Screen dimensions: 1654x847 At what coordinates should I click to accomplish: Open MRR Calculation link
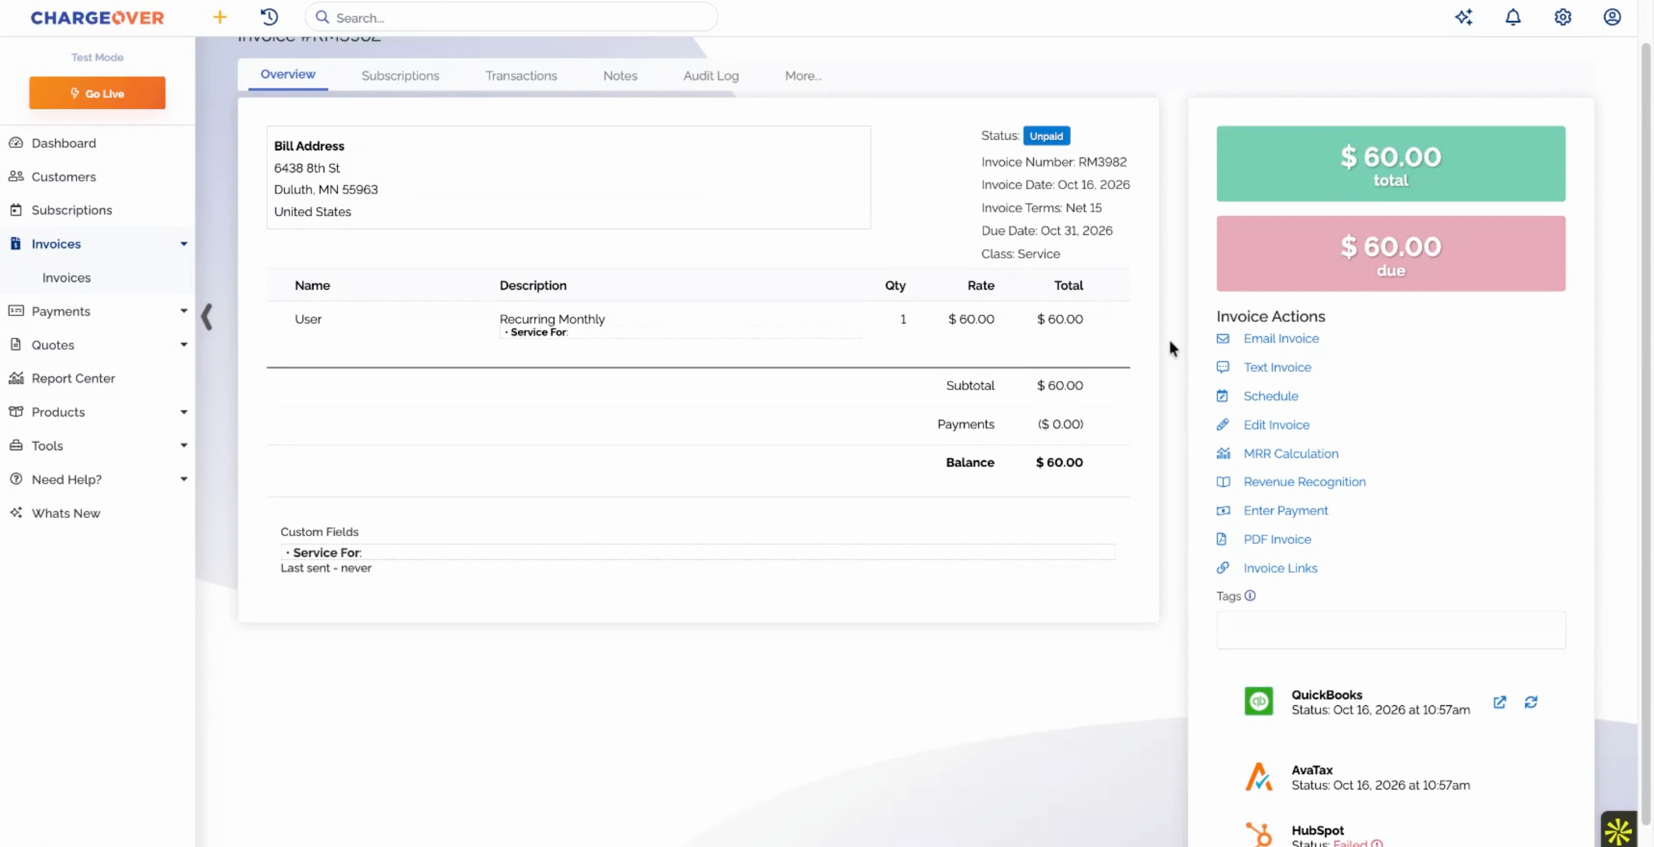1290,454
